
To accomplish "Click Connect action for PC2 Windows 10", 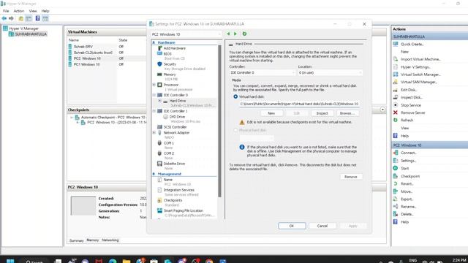I will point(409,153).
